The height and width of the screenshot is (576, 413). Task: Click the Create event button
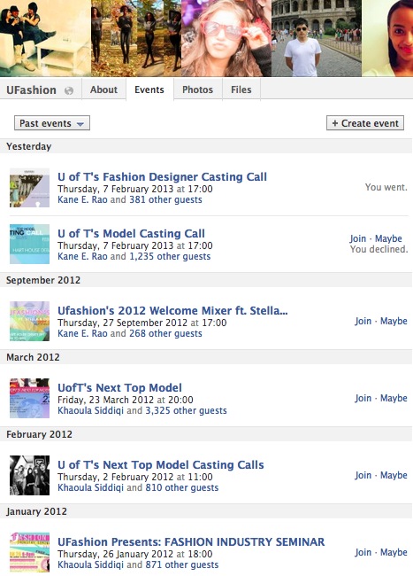[x=365, y=123]
